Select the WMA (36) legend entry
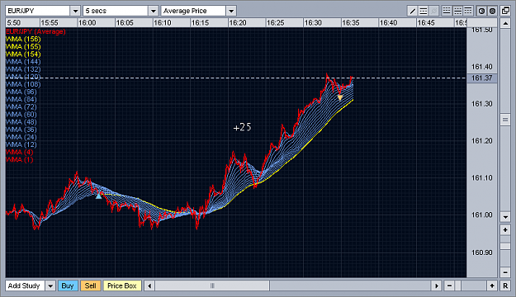 point(21,130)
